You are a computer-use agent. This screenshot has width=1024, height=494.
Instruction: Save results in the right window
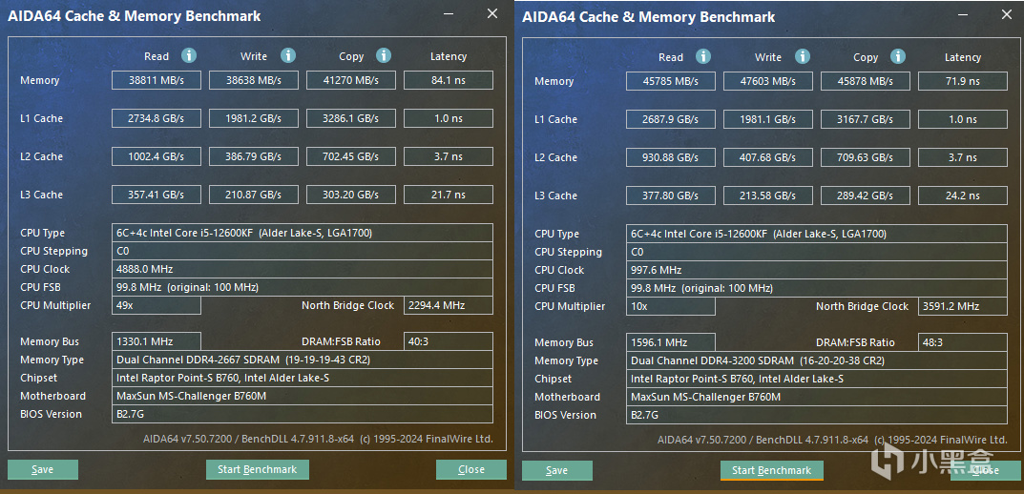click(x=557, y=470)
